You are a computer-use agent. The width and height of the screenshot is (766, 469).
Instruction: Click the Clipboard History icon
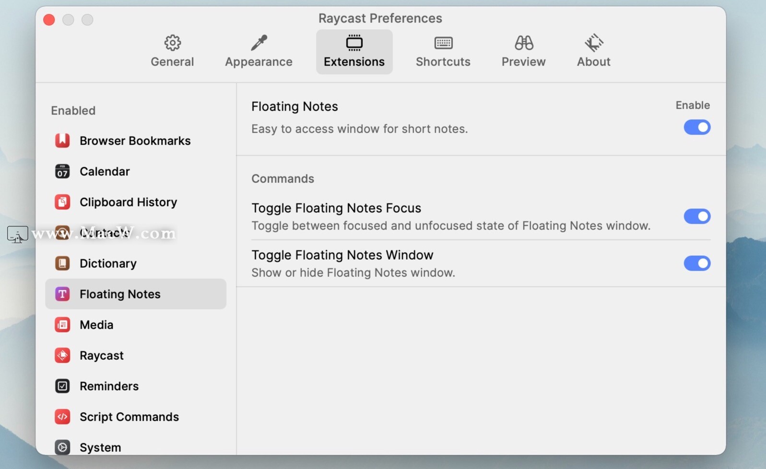(x=62, y=202)
